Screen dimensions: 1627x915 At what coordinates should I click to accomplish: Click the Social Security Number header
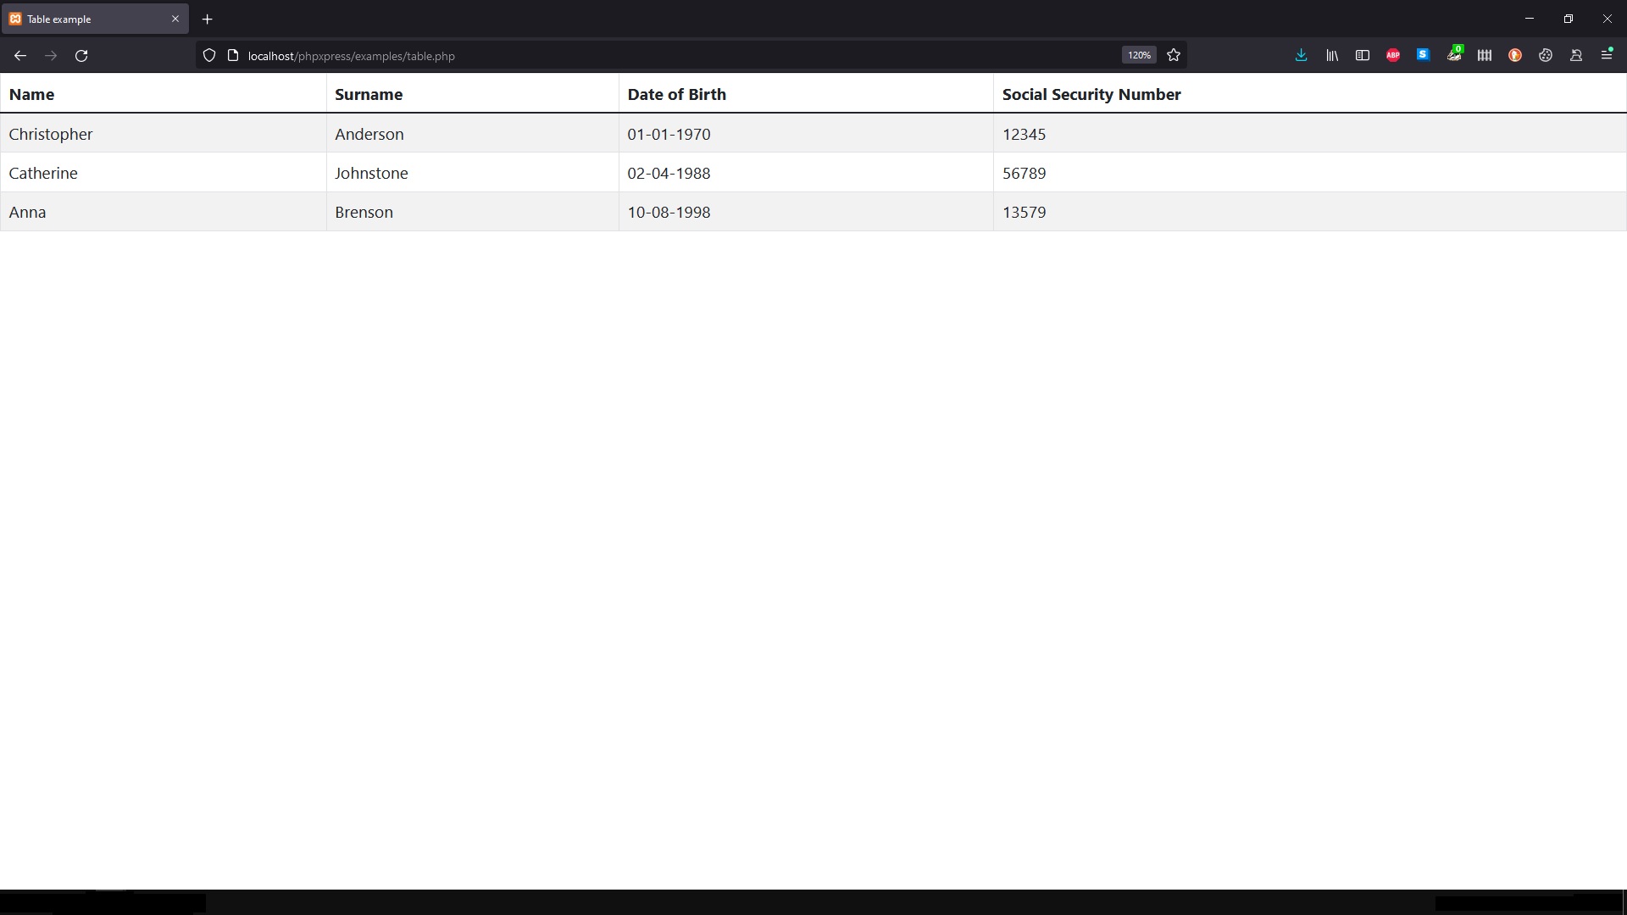click(x=1310, y=94)
